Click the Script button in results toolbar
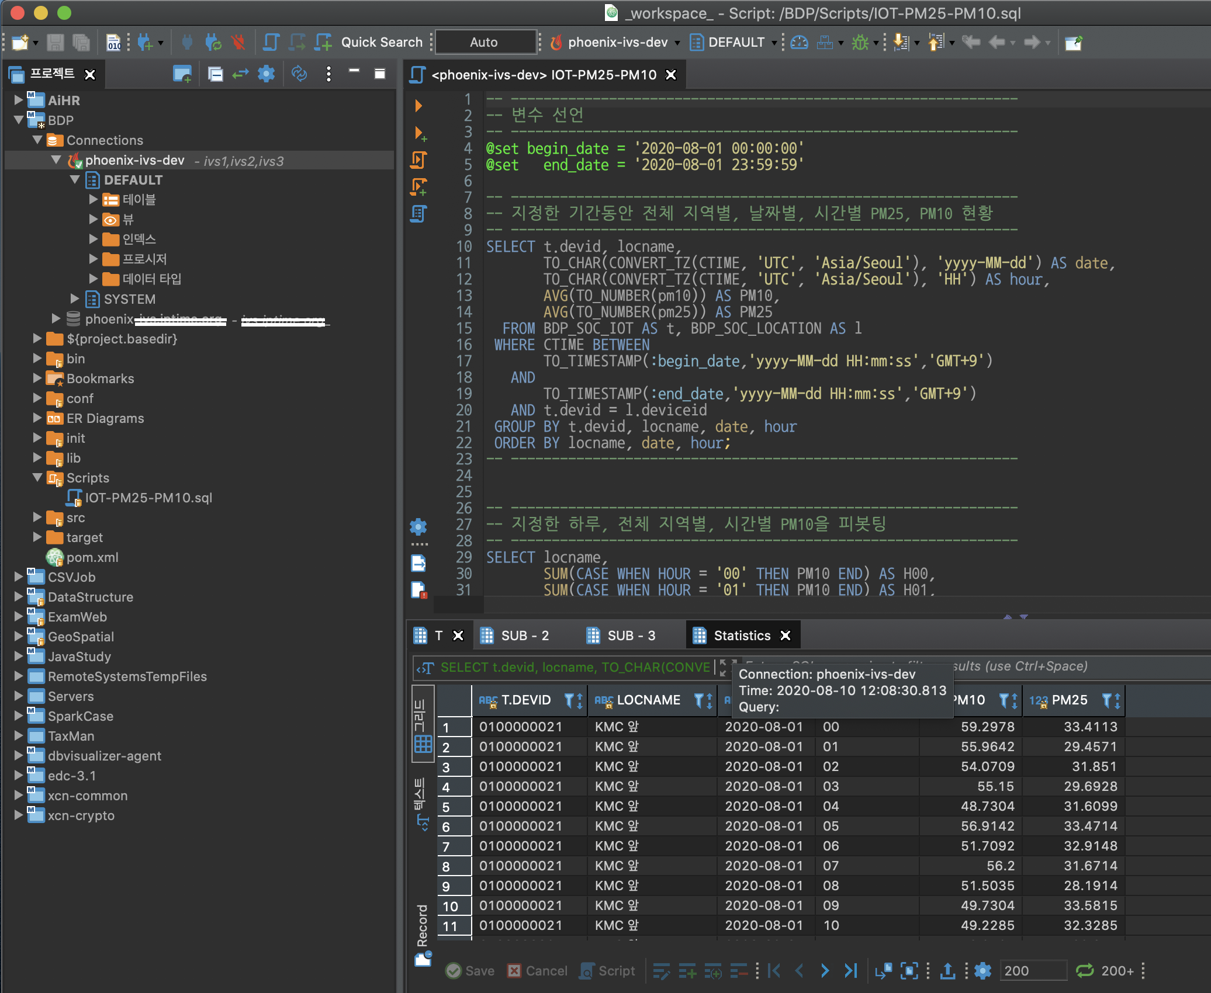Viewport: 1211px width, 993px height. tap(608, 971)
